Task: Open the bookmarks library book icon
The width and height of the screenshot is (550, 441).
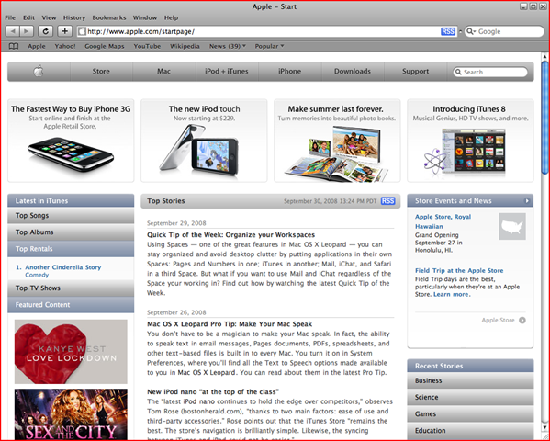Action: pos(14,46)
